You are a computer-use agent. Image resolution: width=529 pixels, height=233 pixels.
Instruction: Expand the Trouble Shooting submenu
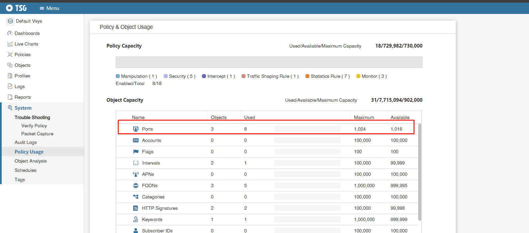(32, 117)
